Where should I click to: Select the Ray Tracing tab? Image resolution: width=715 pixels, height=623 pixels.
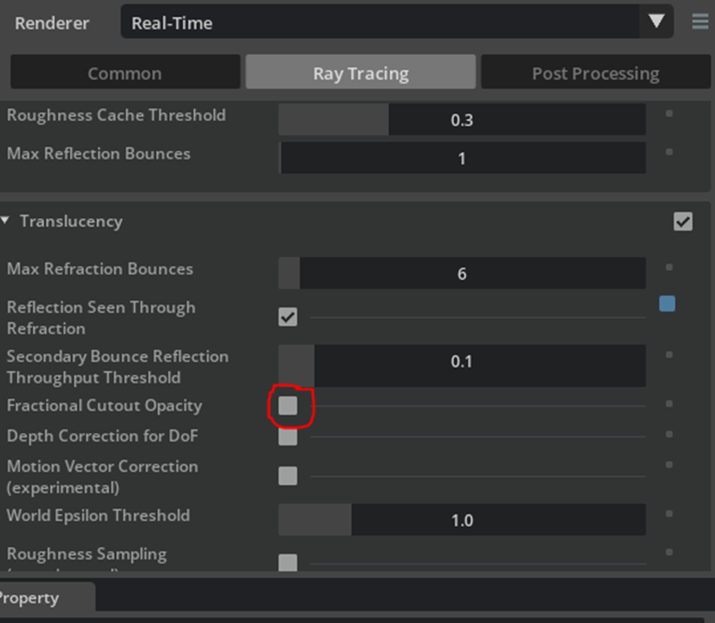tap(361, 73)
